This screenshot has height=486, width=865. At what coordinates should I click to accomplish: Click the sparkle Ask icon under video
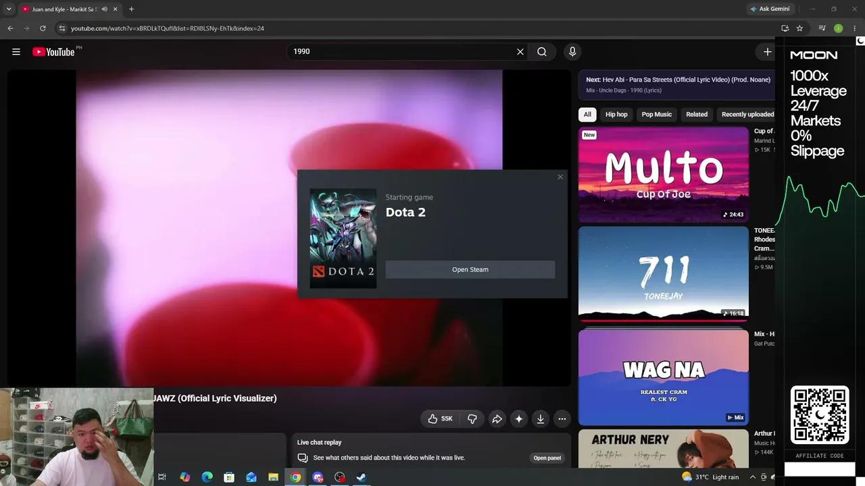519,418
